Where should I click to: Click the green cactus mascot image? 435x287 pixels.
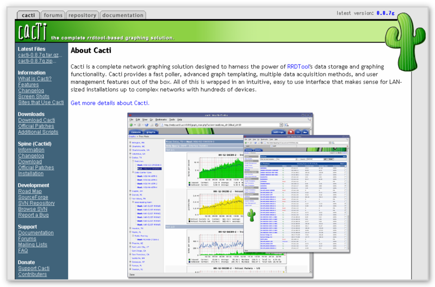coord(405,42)
